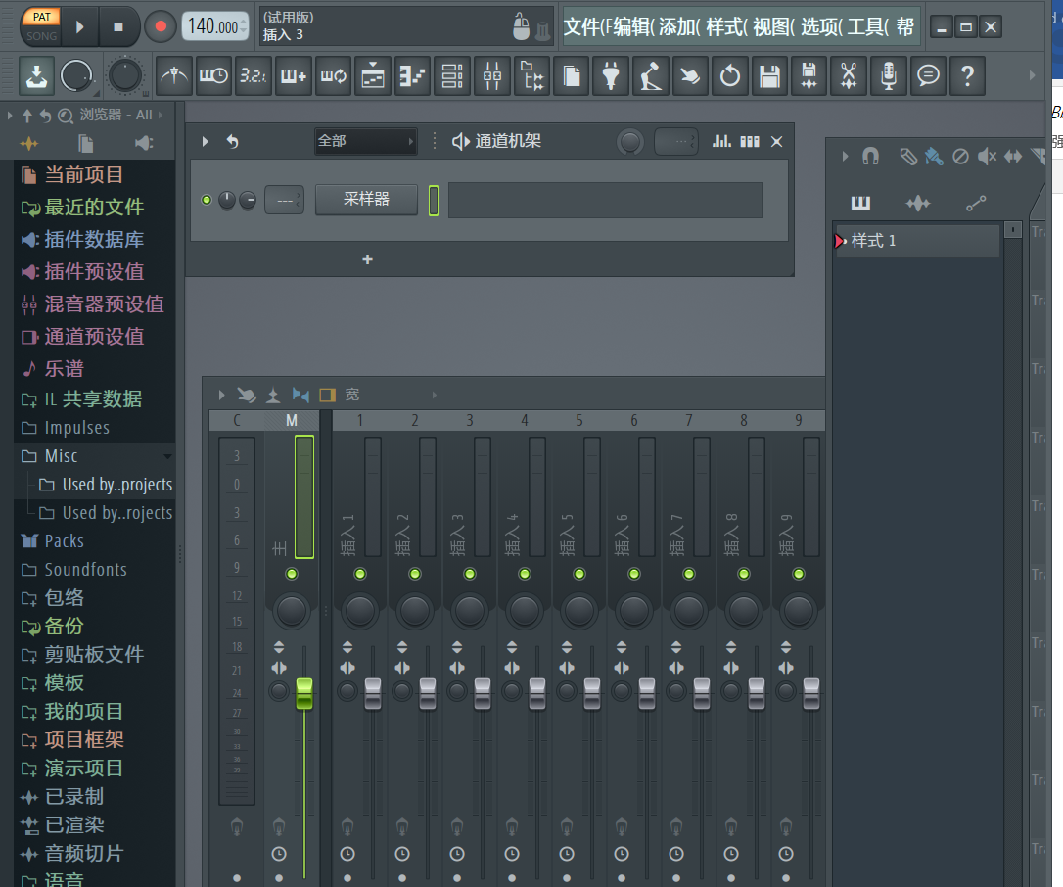Click the snap magnet icon in playlist

click(x=870, y=157)
